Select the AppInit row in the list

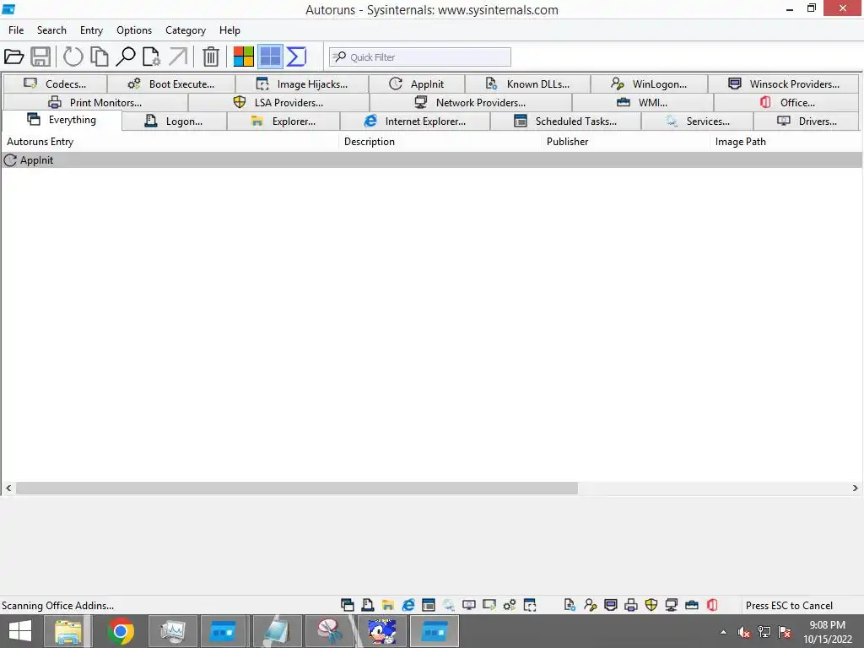pyautogui.click(x=432, y=160)
